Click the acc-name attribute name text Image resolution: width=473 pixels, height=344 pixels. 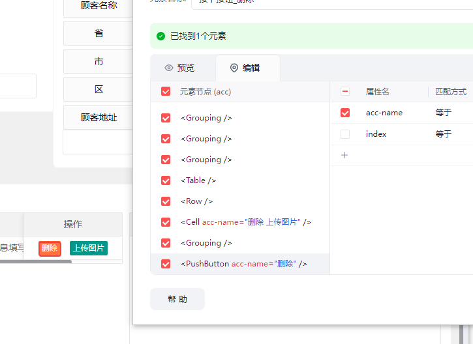coord(384,113)
